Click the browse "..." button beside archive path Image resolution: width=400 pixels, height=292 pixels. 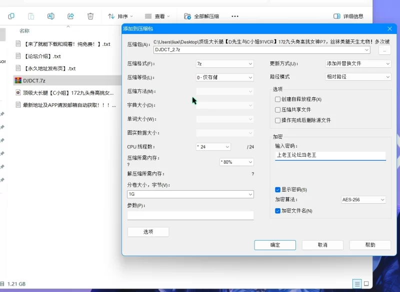tap(384, 50)
